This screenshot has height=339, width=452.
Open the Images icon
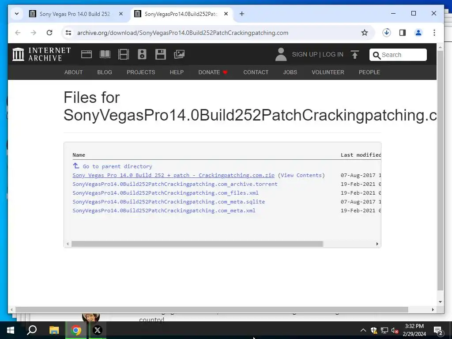point(179,54)
